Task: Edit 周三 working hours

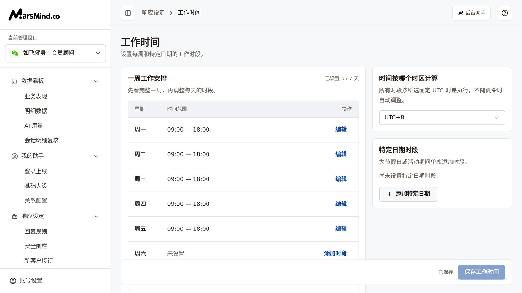Action: tap(341, 179)
